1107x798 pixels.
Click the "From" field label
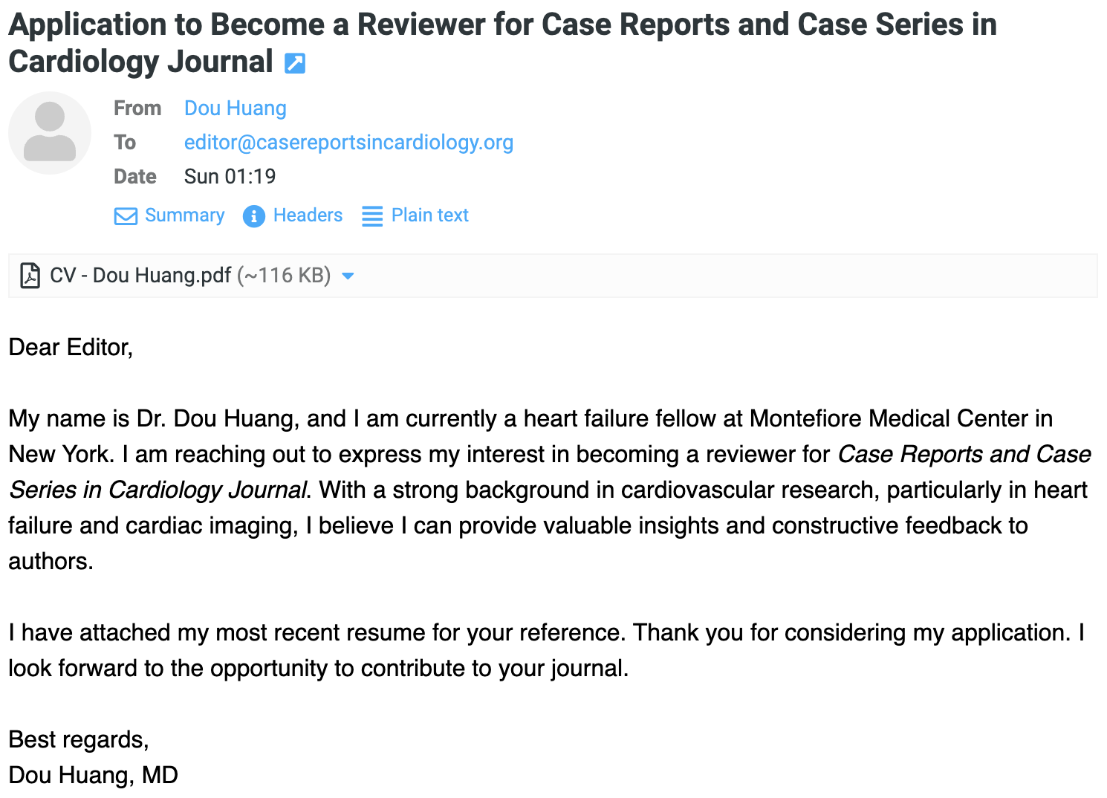click(x=137, y=108)
